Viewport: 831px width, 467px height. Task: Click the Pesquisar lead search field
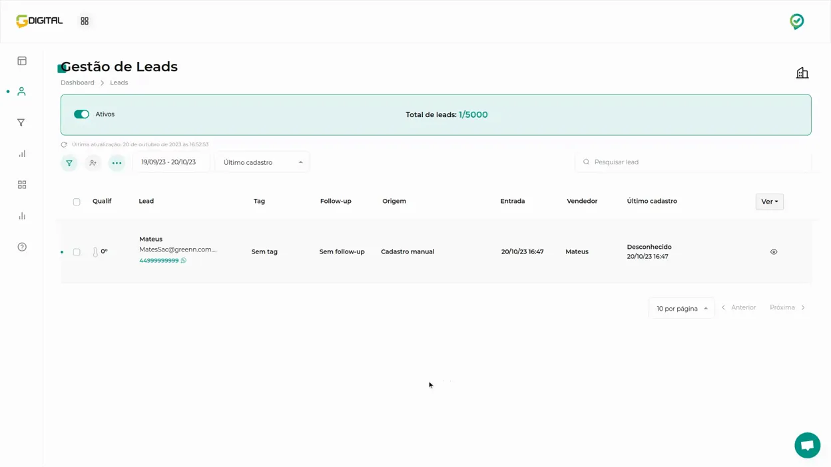click(693, 162)
